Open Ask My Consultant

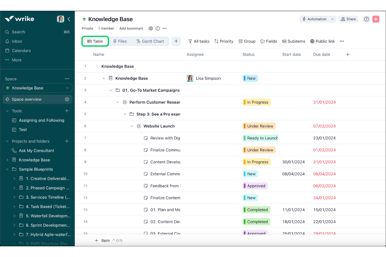coord(36,151)
